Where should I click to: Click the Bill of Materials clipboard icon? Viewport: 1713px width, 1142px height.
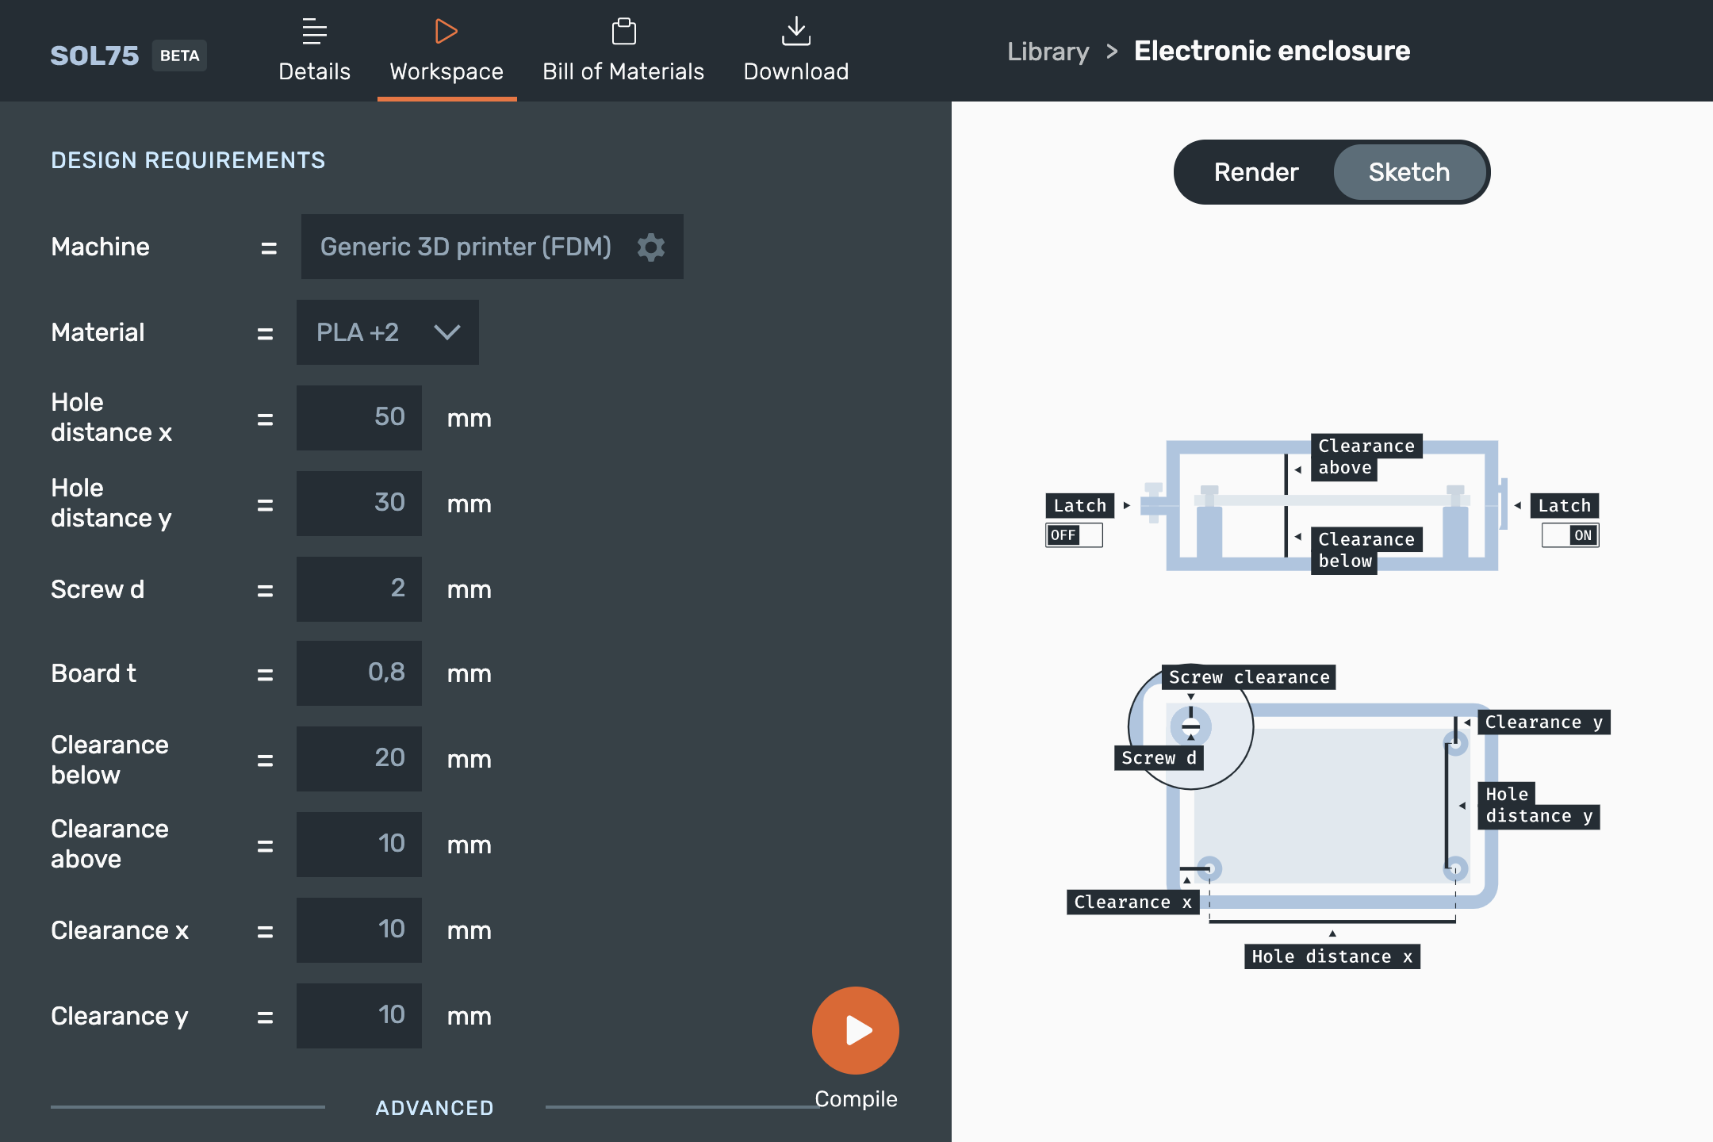623,32
